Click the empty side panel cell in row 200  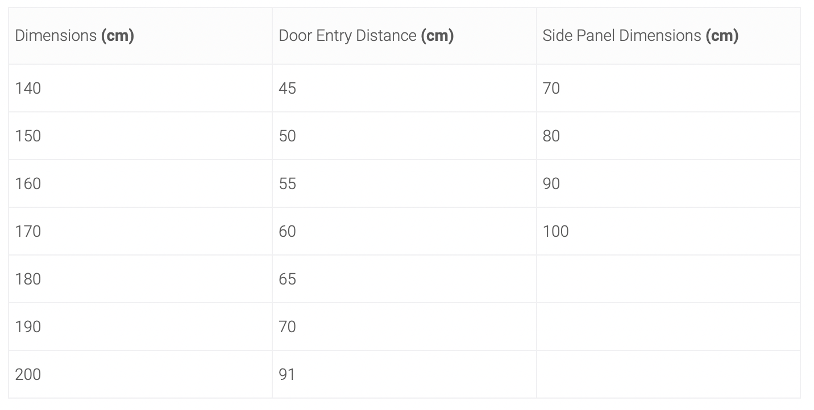click(x=668, y=374)
